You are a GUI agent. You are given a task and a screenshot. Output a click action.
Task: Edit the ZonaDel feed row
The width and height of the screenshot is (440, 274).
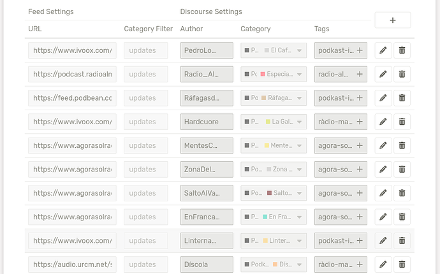[x=383, y=169]
